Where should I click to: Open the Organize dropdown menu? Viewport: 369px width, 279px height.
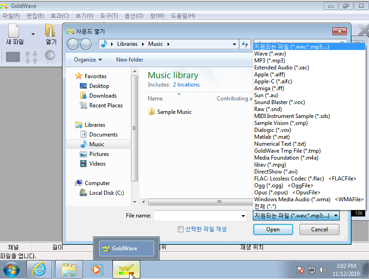[88, 60]
